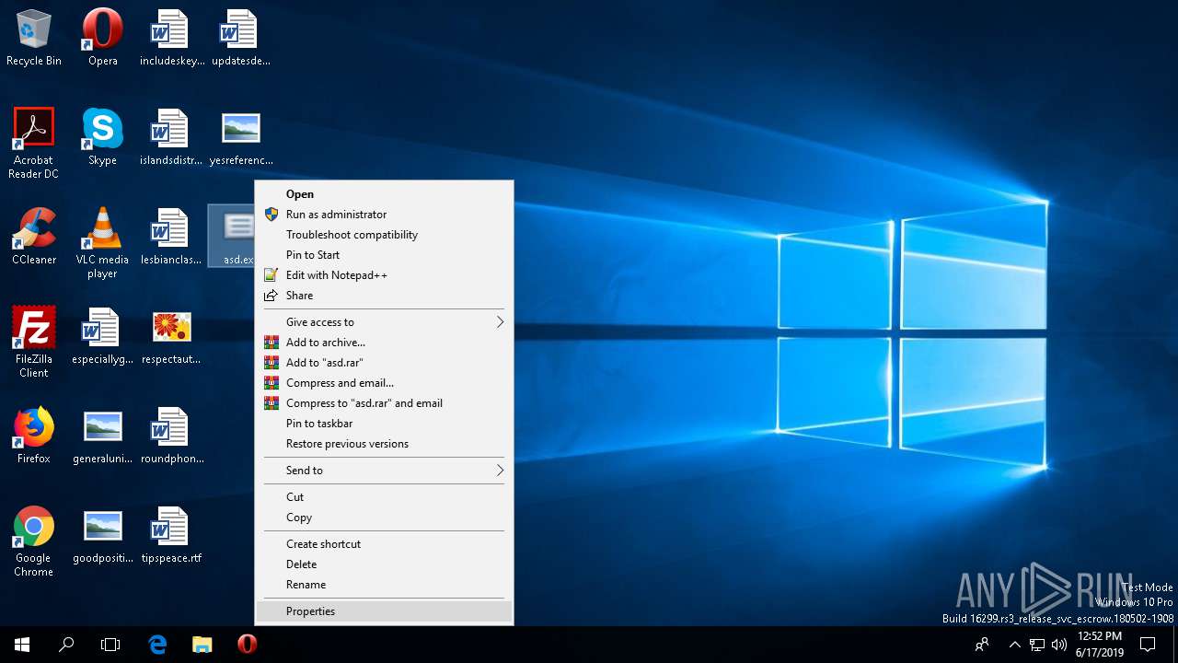Select the tipspeace.rtf document icon

(x=171, y=536)
